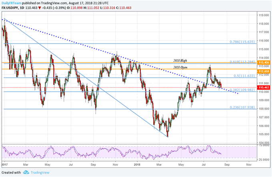Screen dimensions: 272x177
Task: Click the 104.000 price axis label
Action: point(264,143)
